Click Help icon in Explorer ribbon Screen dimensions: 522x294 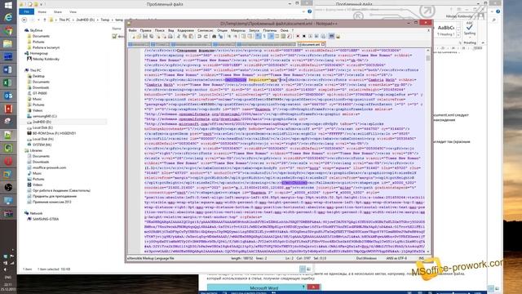pos(310,11)
